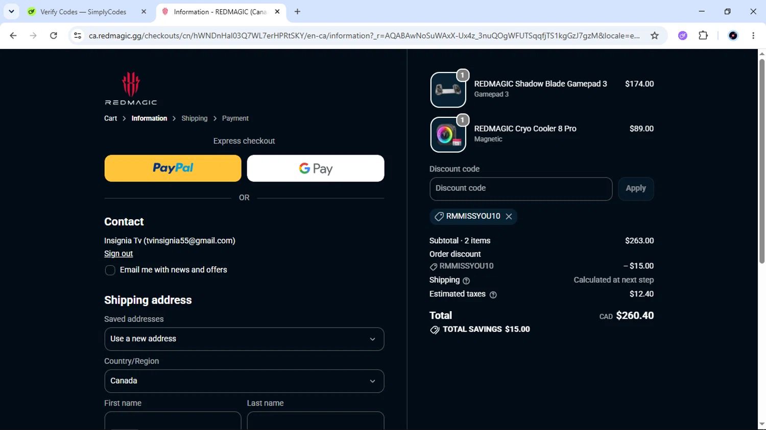Click the Payment breadcrumb step

point(235,118)
